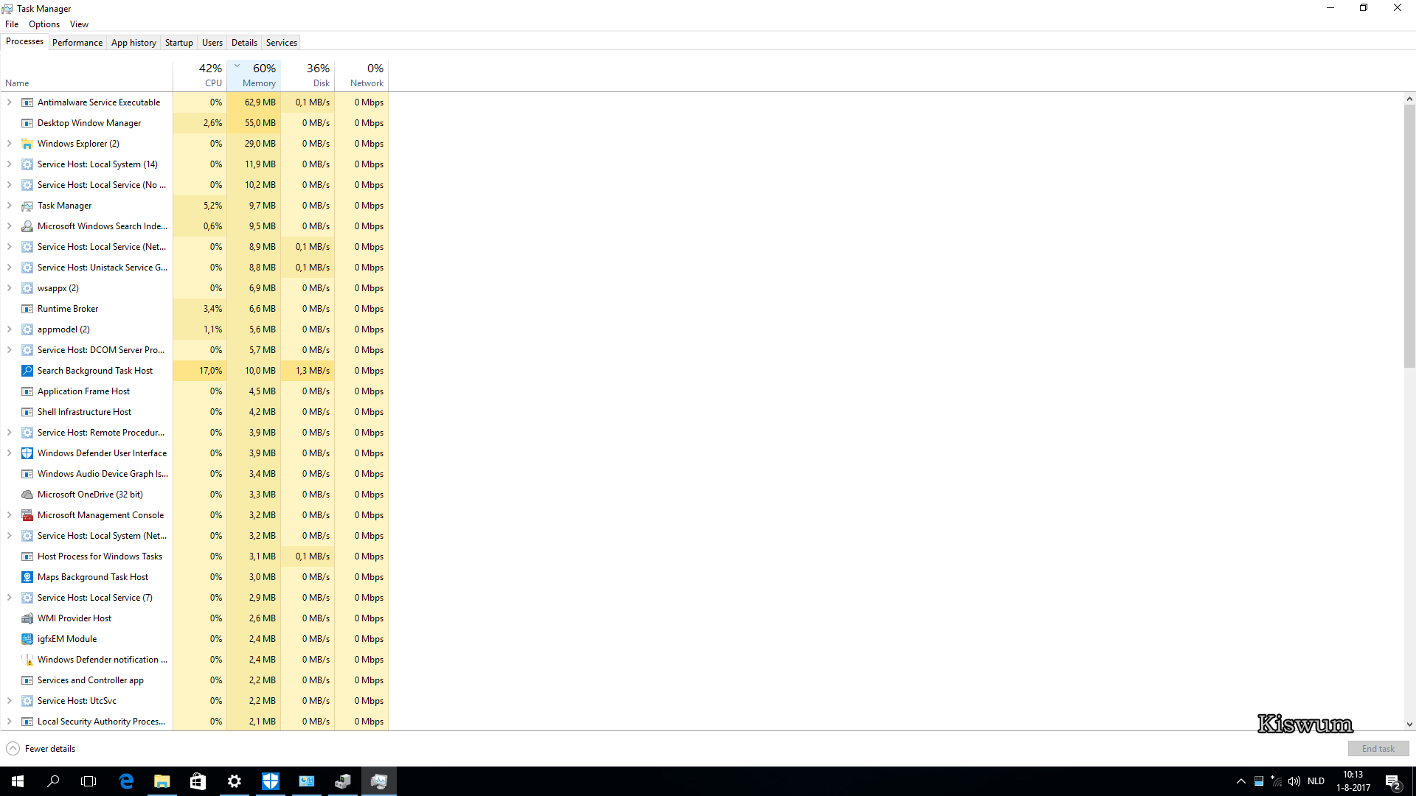Expand the appmodel (2) group
The image size is (1416, 796).
9,329
